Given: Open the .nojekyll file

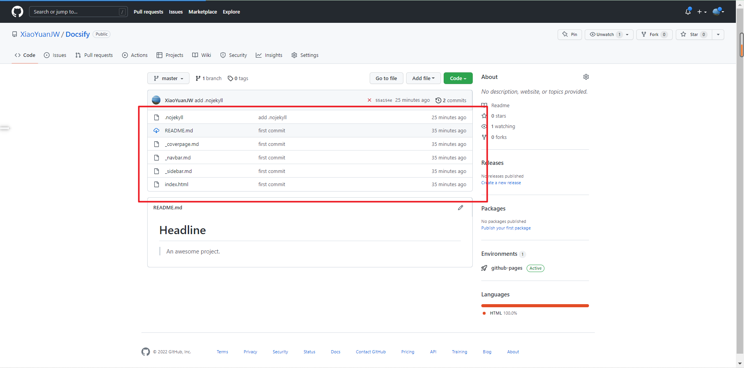Looking at the screenshot, I should (x=174, y=117).
